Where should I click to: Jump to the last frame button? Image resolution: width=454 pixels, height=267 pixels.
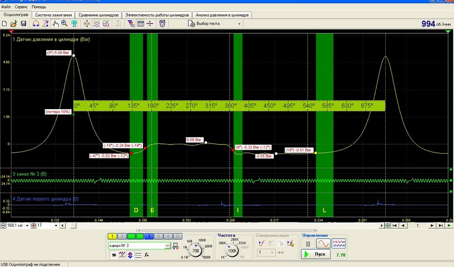point(440,225)
